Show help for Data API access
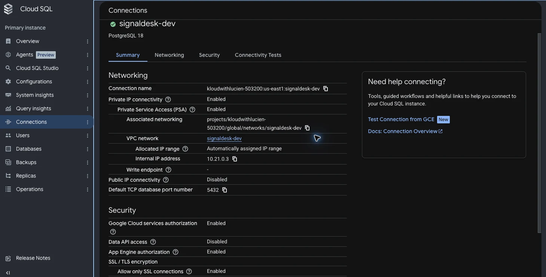 tap(153, 242)
